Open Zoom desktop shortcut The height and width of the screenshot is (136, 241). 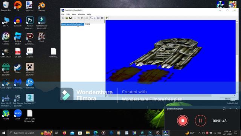18,114
